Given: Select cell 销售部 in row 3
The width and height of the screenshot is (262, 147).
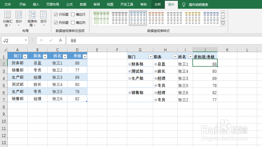Looking at the screenshot, I should coord(18,70).
